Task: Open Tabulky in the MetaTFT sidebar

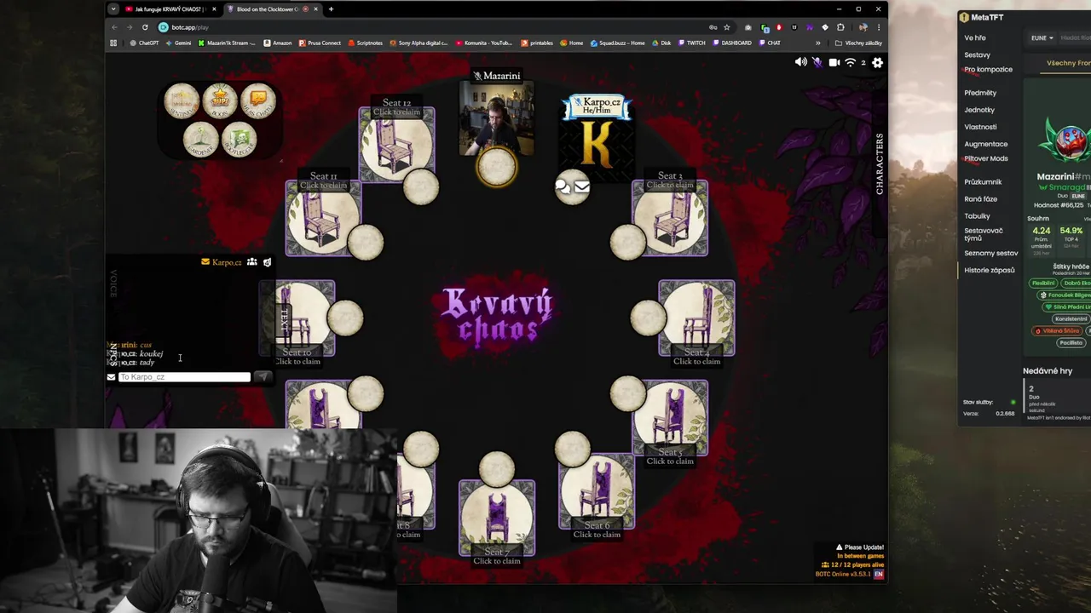Action: click(x=977, y=215)
